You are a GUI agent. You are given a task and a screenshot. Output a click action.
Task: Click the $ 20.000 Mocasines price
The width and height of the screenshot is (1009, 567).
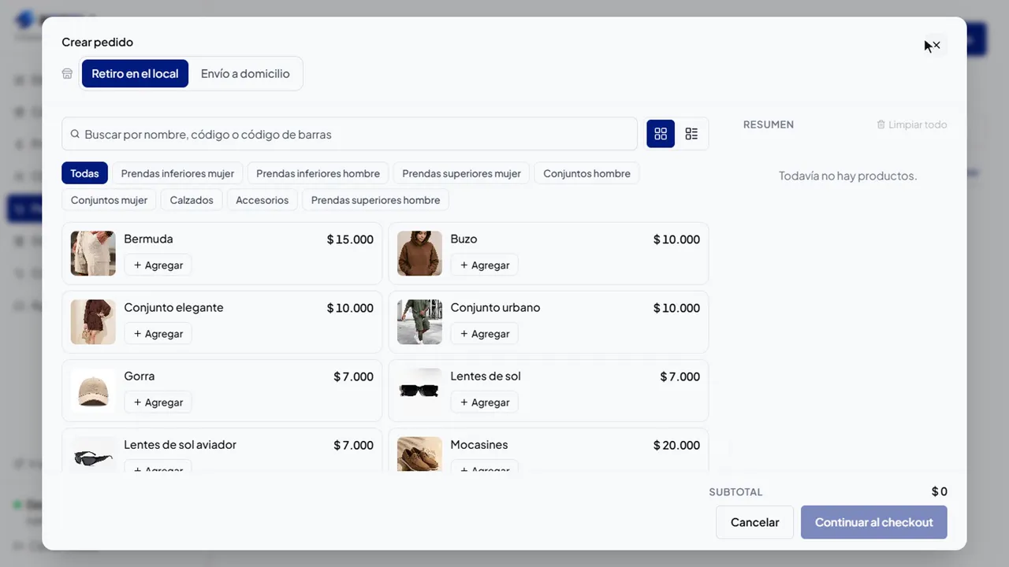676,445
